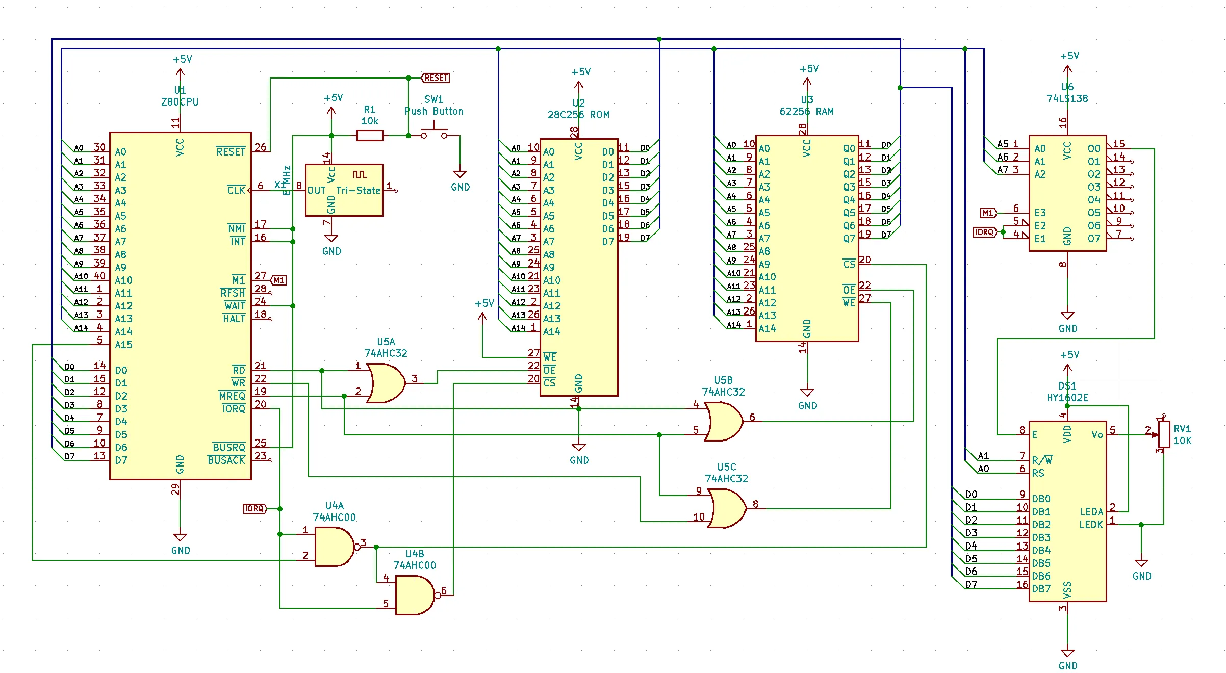Screen dimensions: 1226x673
Task: Click the 'Z80CPU' value text
Action: pos(180,102)
